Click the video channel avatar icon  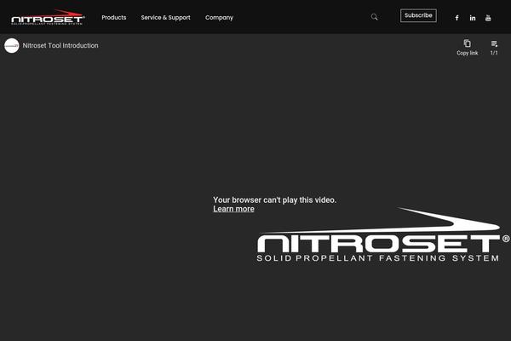tap(12, 46)
